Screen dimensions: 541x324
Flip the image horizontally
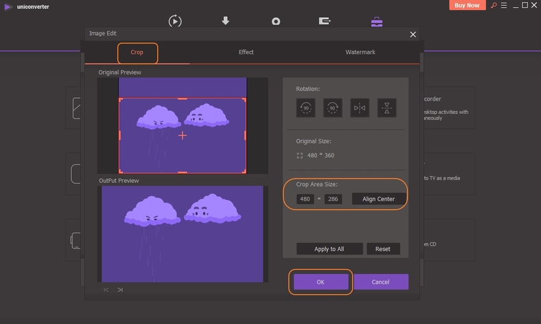pos(360,108)
